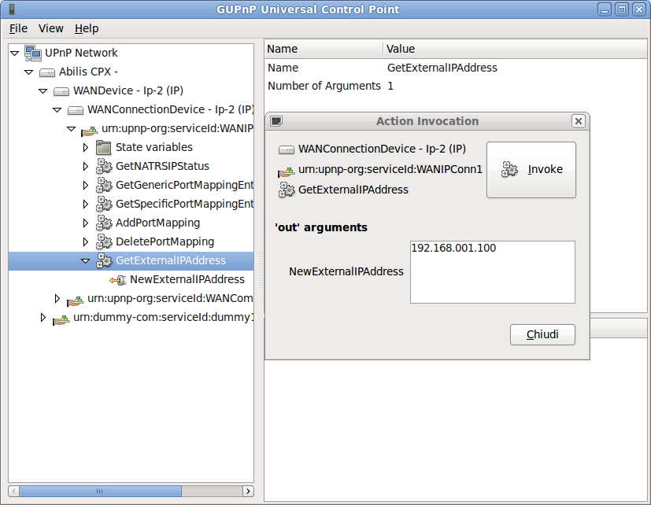Screen dimensions: 651x505
Task: Click the AddPortMapping action gear icon
Action: (x=104, y=223)
